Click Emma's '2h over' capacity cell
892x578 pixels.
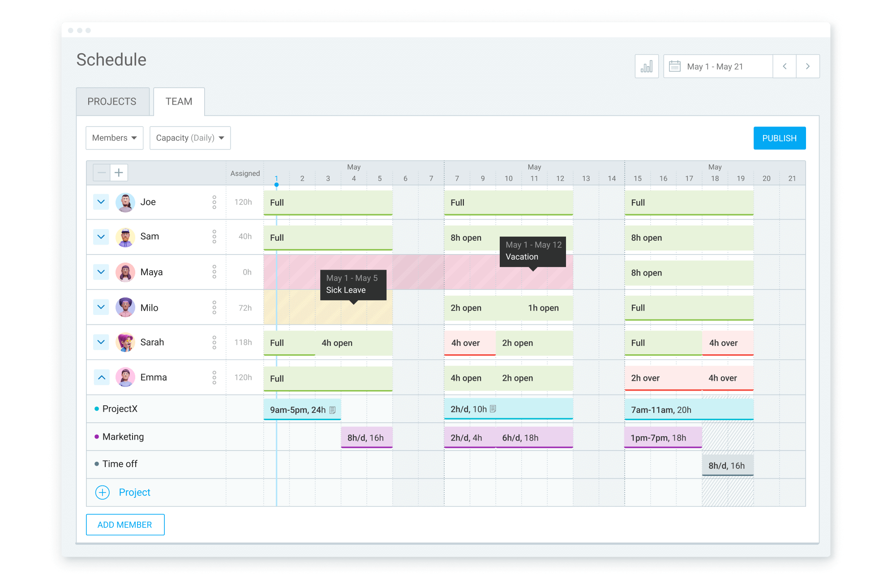(663, 378)
